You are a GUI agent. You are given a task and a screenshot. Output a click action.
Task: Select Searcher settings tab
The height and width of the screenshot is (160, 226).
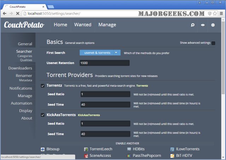point(24,51)
